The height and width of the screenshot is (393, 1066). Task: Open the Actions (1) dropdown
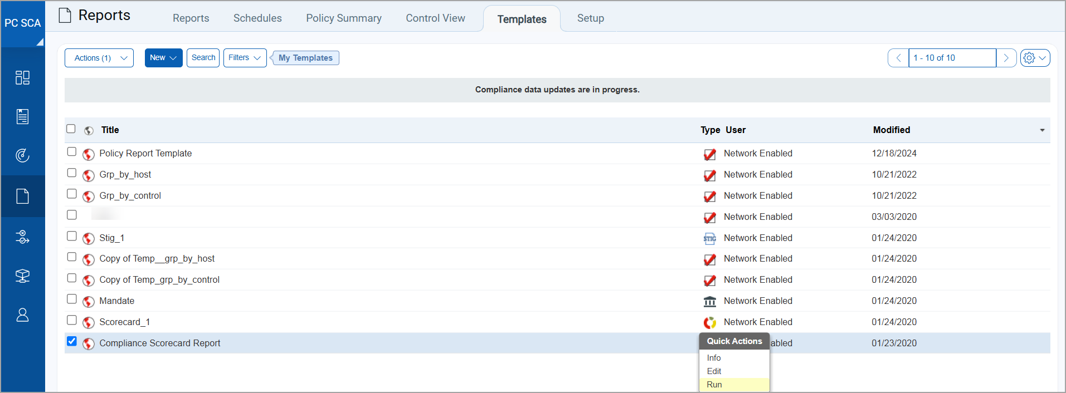pyautogui.click(x=99, y=58)
